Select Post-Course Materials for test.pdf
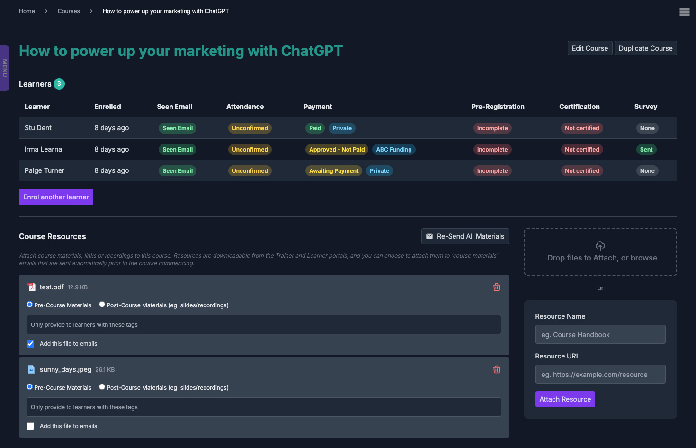Image resolution: width=696 pixels, height=448 pixels. click(x=102, y=305)
